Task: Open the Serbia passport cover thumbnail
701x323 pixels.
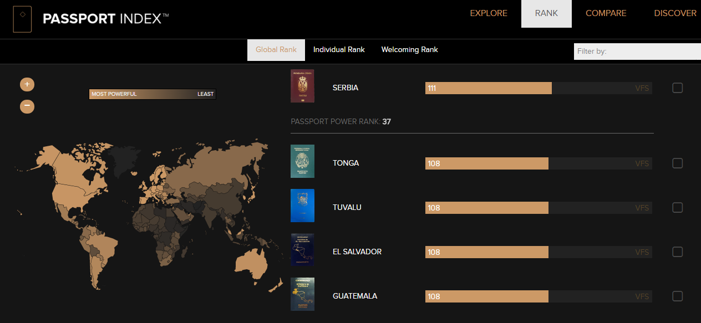Action: pos(302,86)
